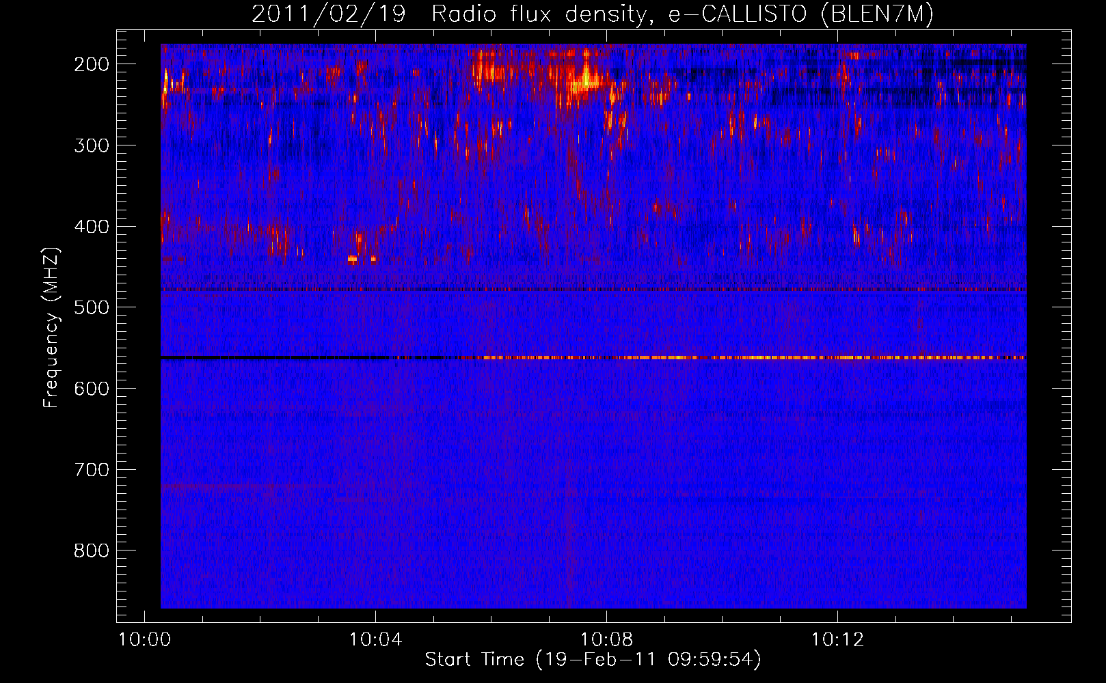1106x683 pixels.
Task: Click the 'Frequency (MHZ)' axis label
Action: coord(51,328)
